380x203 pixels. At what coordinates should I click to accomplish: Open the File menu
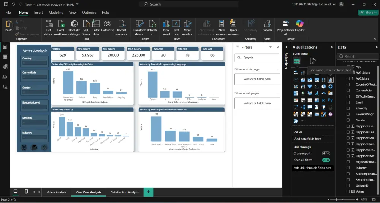click(x=8, y=13)
